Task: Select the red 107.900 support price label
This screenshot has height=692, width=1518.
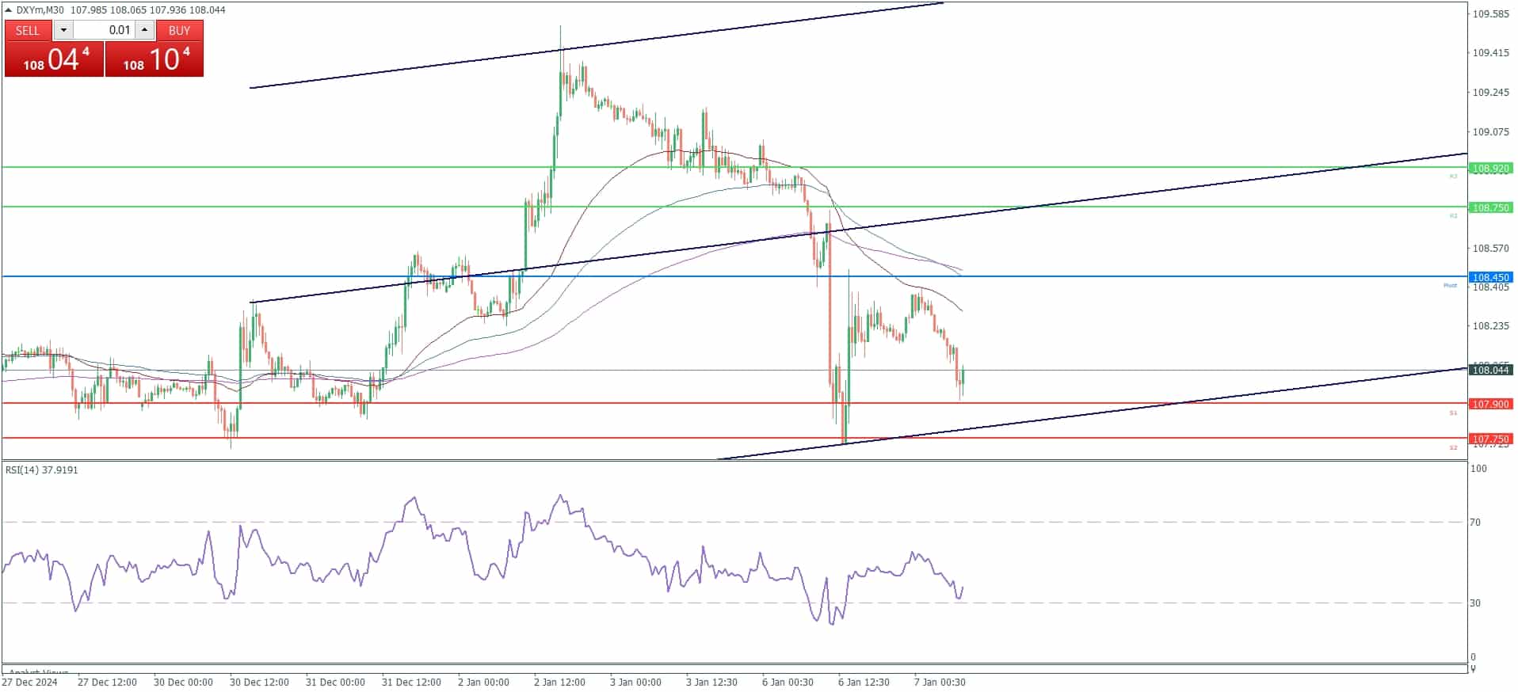Action: tap(1490, 404)
